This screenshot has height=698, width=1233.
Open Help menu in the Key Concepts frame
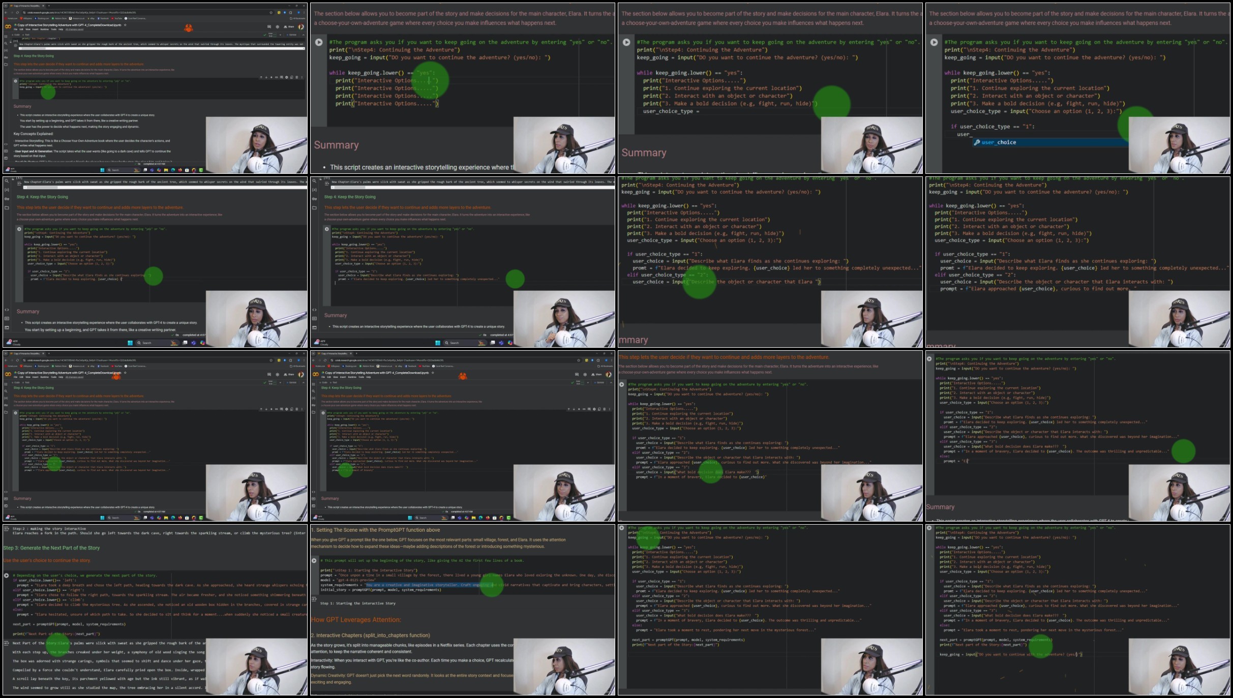[61, 29]
